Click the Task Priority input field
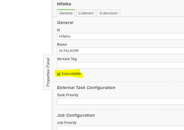Image resolution: width=184 pixels, height=130 pixels. pos(120,101)
